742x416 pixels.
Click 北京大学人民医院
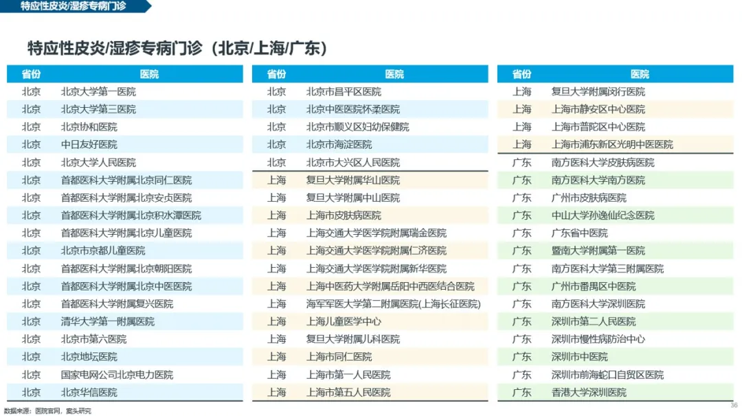coord(98,163)
